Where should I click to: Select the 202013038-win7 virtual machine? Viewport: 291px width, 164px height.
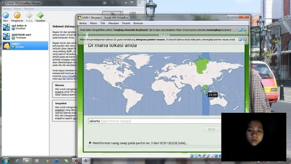(x=25, y=36)
